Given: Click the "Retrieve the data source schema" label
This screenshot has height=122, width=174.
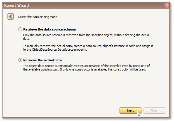Looking at the screenshot, I should pyautogui.click(x=50, y=29).
